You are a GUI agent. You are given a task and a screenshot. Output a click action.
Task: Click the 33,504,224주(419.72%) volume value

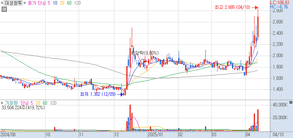[x=23, y=107]
